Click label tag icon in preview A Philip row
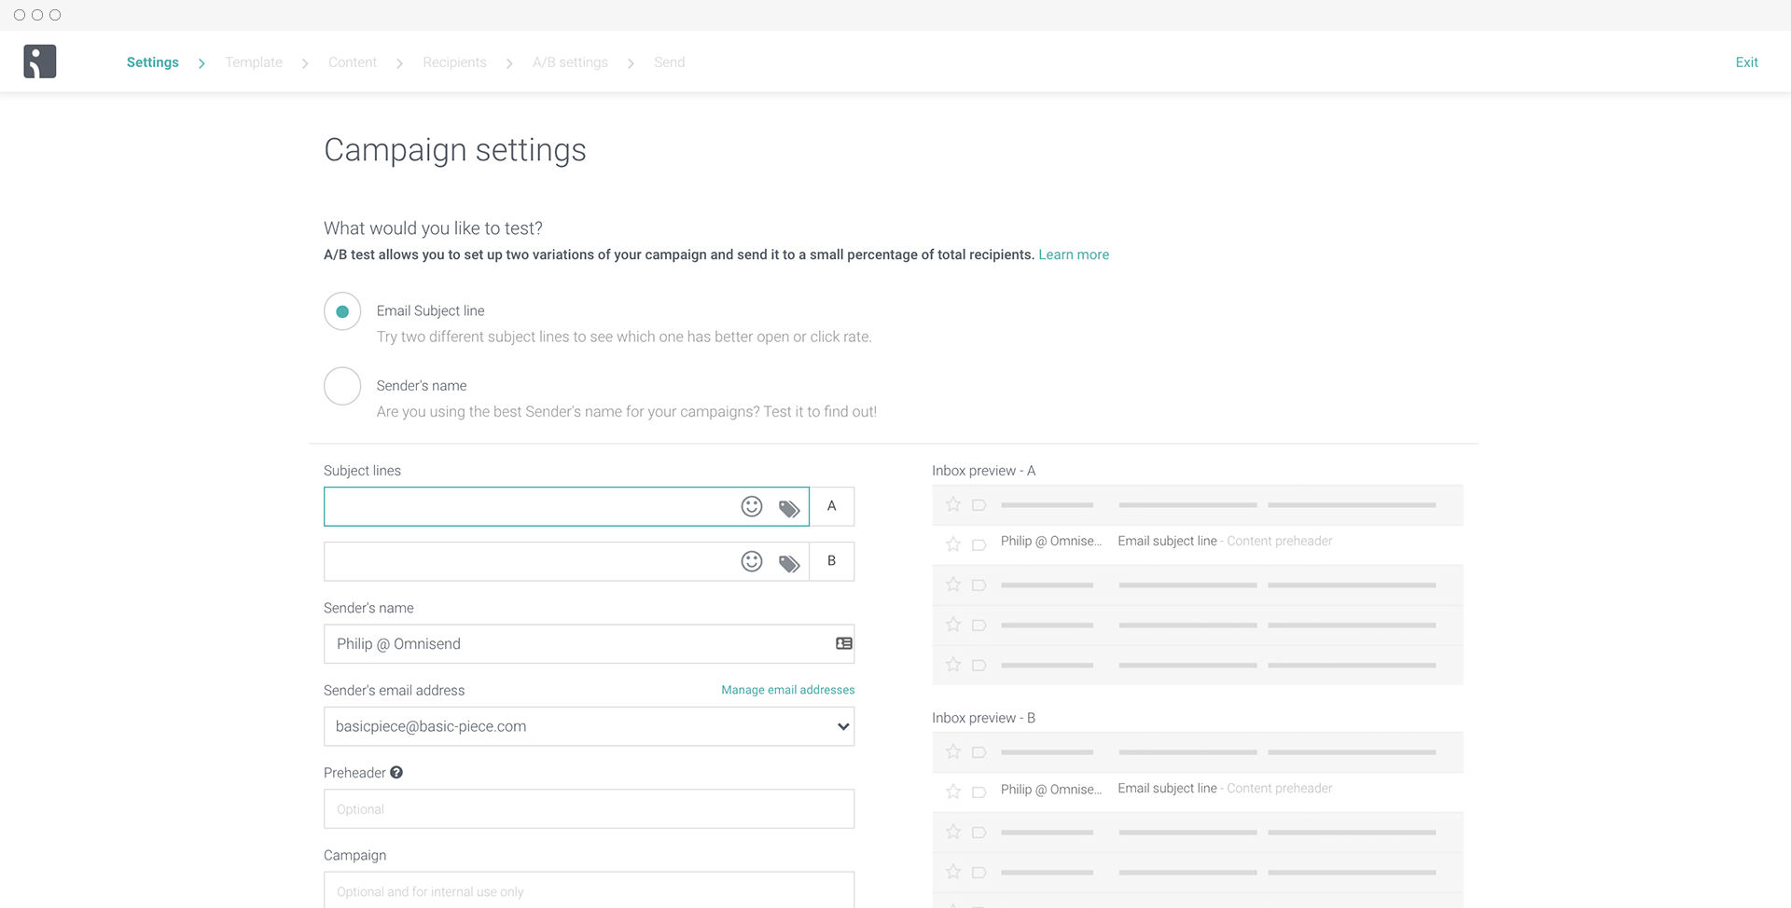This screenshot has height=908, width=1791. click(979, 544)
